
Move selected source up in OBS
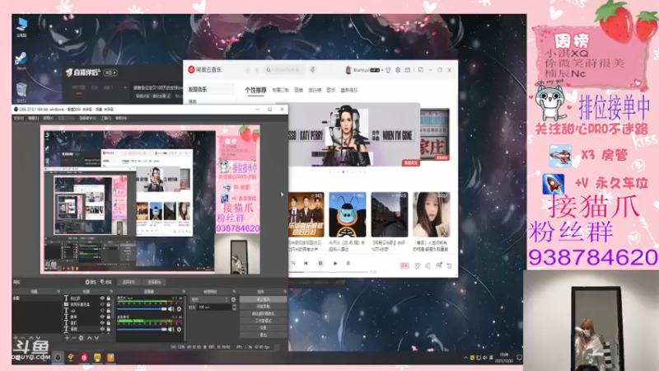[89, 338]
